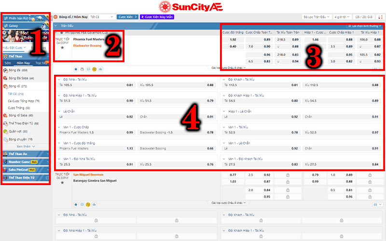Image resolution: width=386 pixels, height=241 pixels.
Task: Toggle the star below TRỰC TIẾP 06:30PM
Action: [x=62, y=183]
